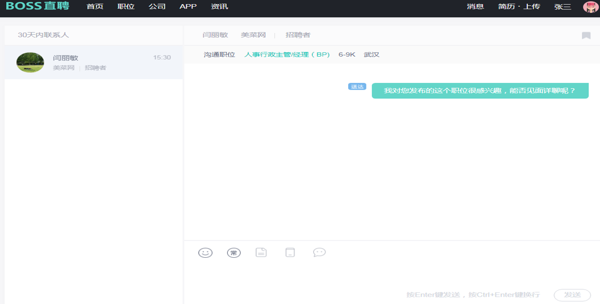Click the message input area above 发送
600x304 pixels.
391,273
